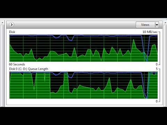
Task: Click the 5 maximum scale label
Action: click(x=157, y=69)
